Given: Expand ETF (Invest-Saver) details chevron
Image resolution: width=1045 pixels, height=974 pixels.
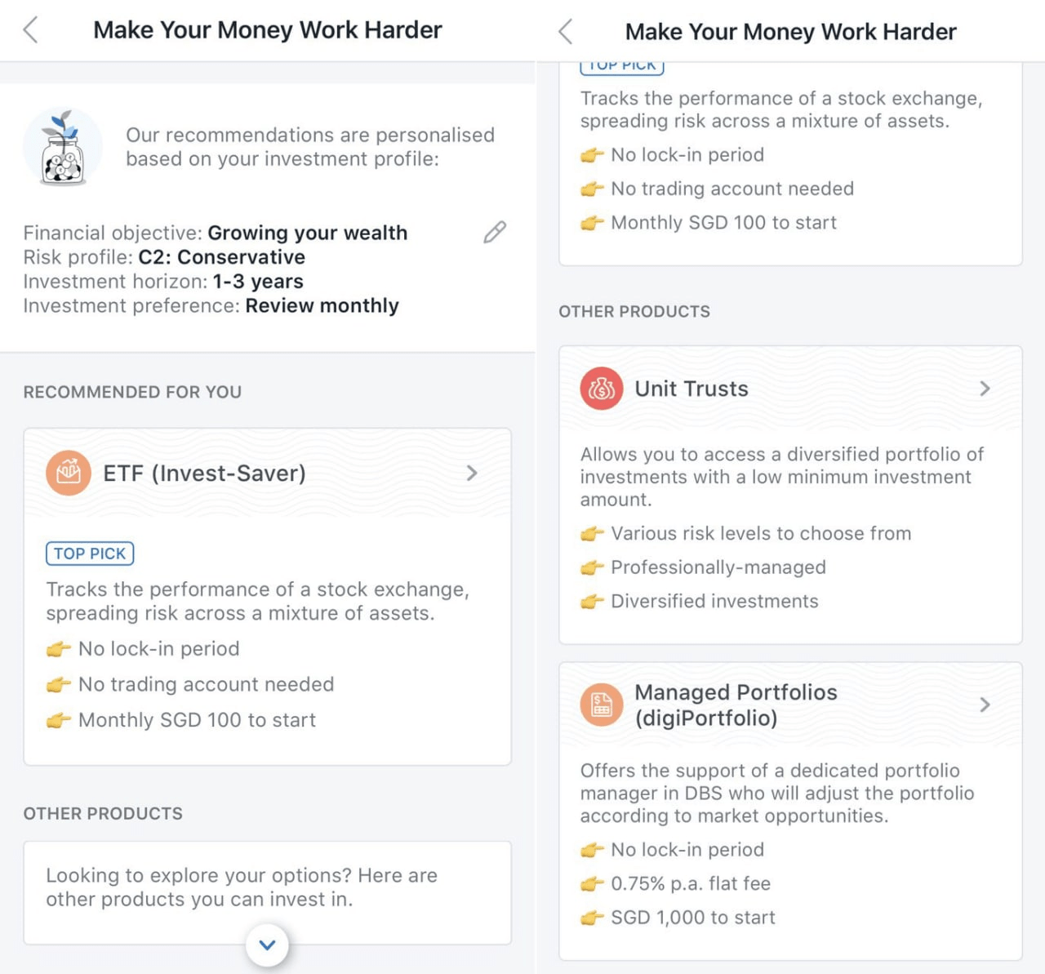Looking at the screenshot, I should tap(472, 473).
